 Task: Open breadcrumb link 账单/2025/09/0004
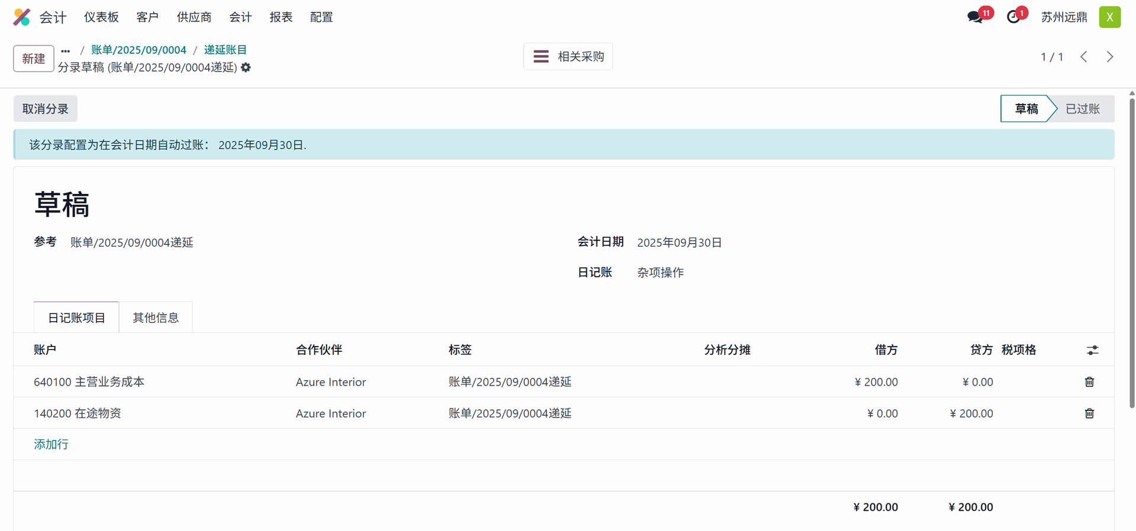(x=138, y=50)
